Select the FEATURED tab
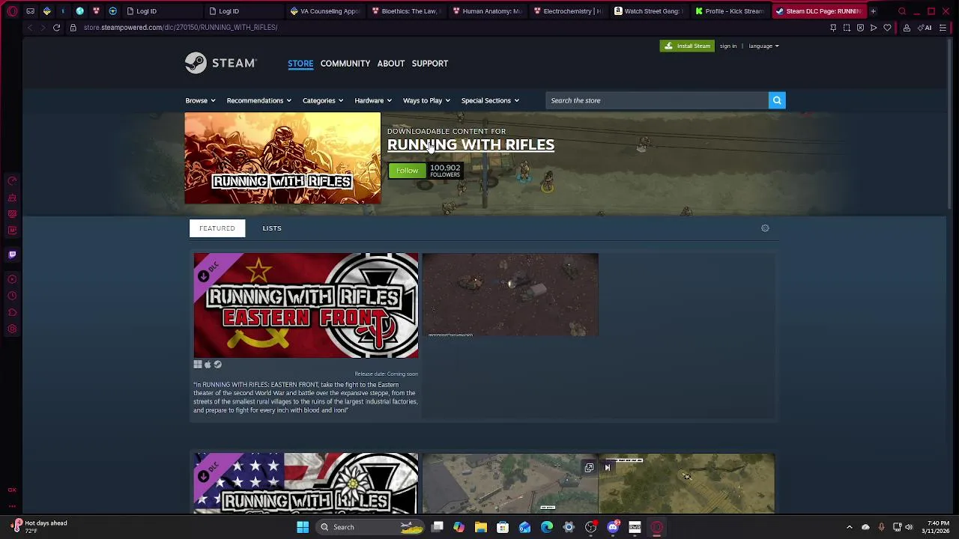The width and height of the screenshot is (959, 539). (x=217, y=228)
